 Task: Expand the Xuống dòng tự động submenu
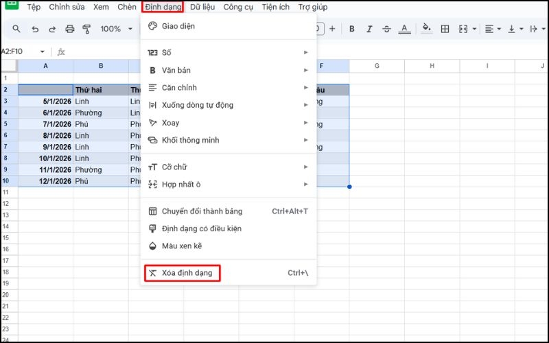click(229, 105)
